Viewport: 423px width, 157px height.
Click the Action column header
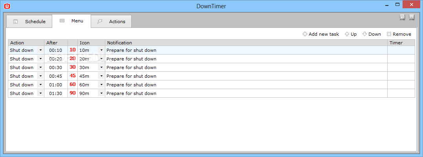tap(26, 43)
